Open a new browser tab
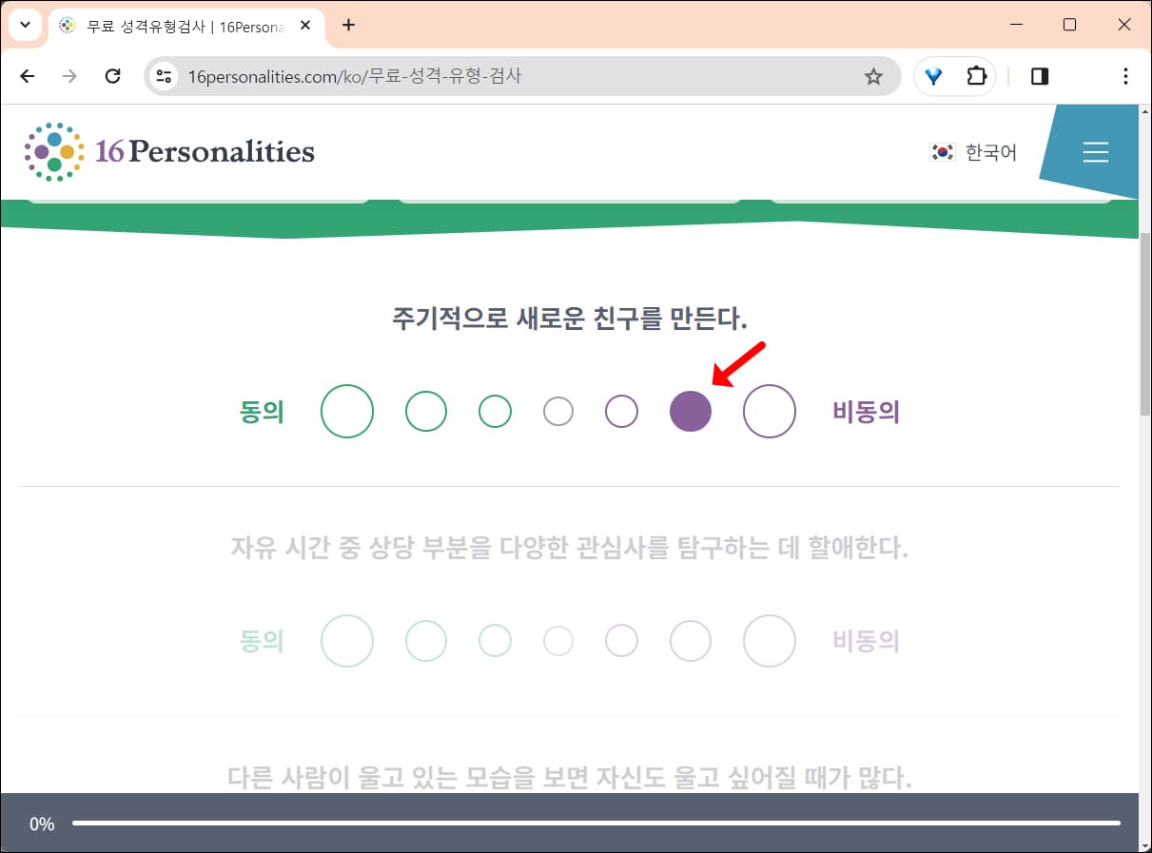Image resolution: width=1152 pixels, height=853 pixels. pyautogui.click(x=348, y=26)
